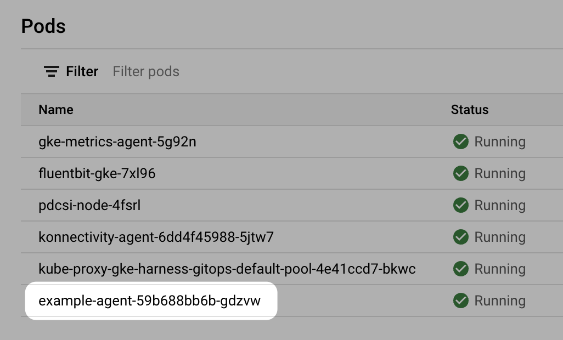The width and height of the screenshot is (563, 340).
Task: Sort pods by the Status column
Action: tap(469, 110)
